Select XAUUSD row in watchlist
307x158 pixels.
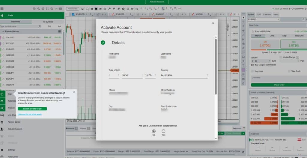point(31,37)
